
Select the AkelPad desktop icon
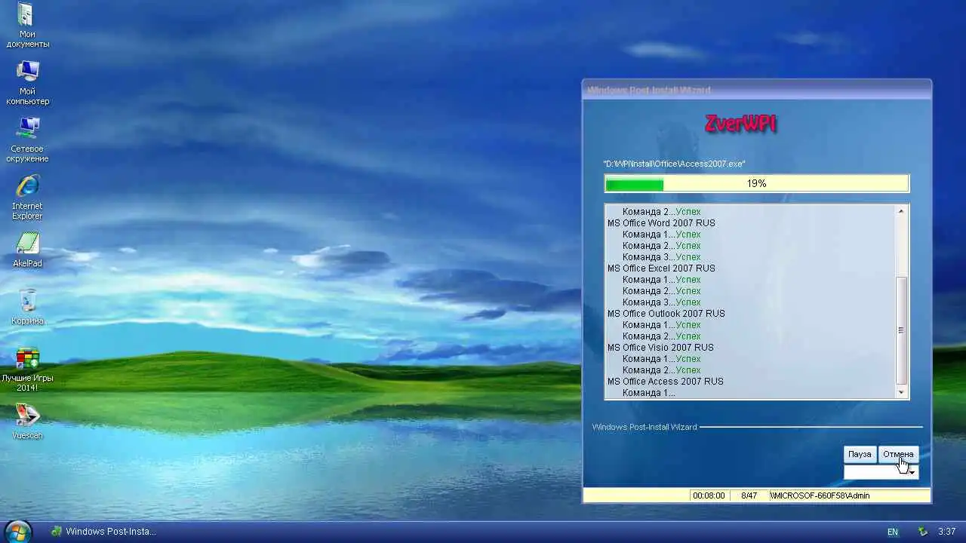coord(28,250)
